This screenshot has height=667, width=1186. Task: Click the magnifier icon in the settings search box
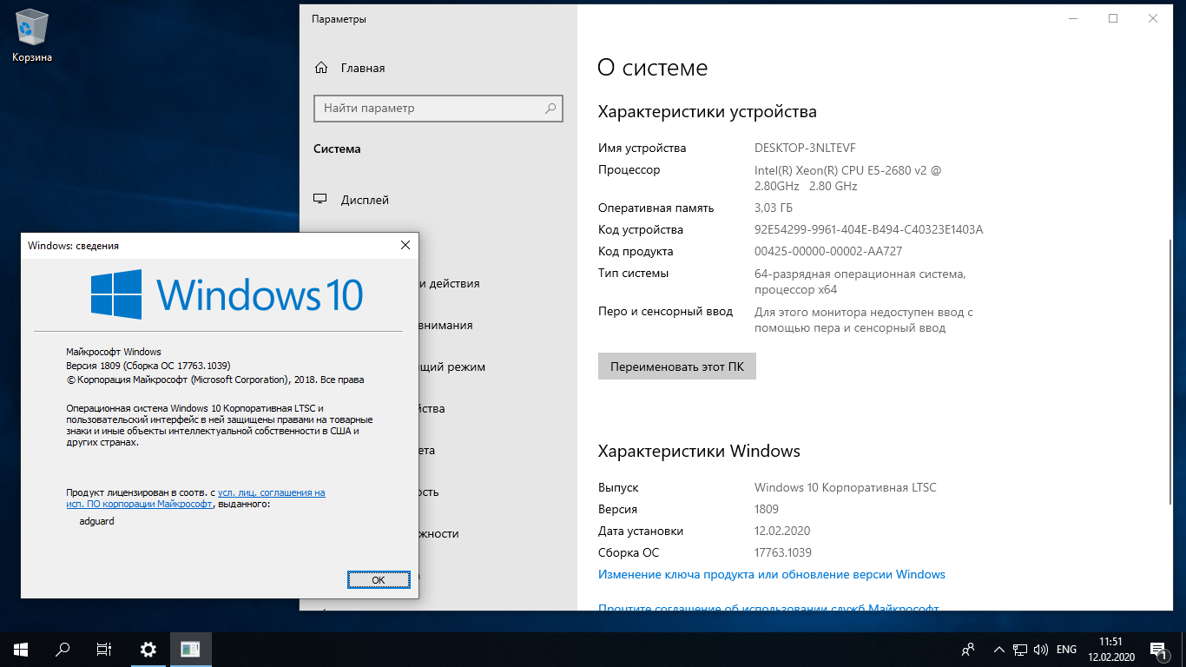[x=550, y=109]
